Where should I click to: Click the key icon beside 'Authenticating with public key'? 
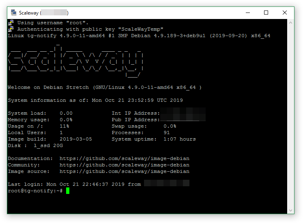click(11, 29)
